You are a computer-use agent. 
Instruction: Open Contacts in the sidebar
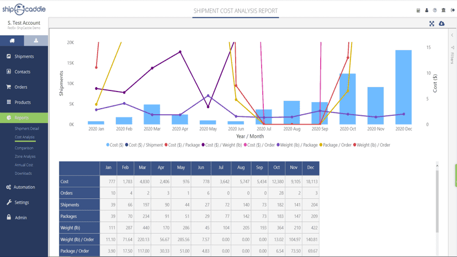pyautogui.click(x=24, y=72)
